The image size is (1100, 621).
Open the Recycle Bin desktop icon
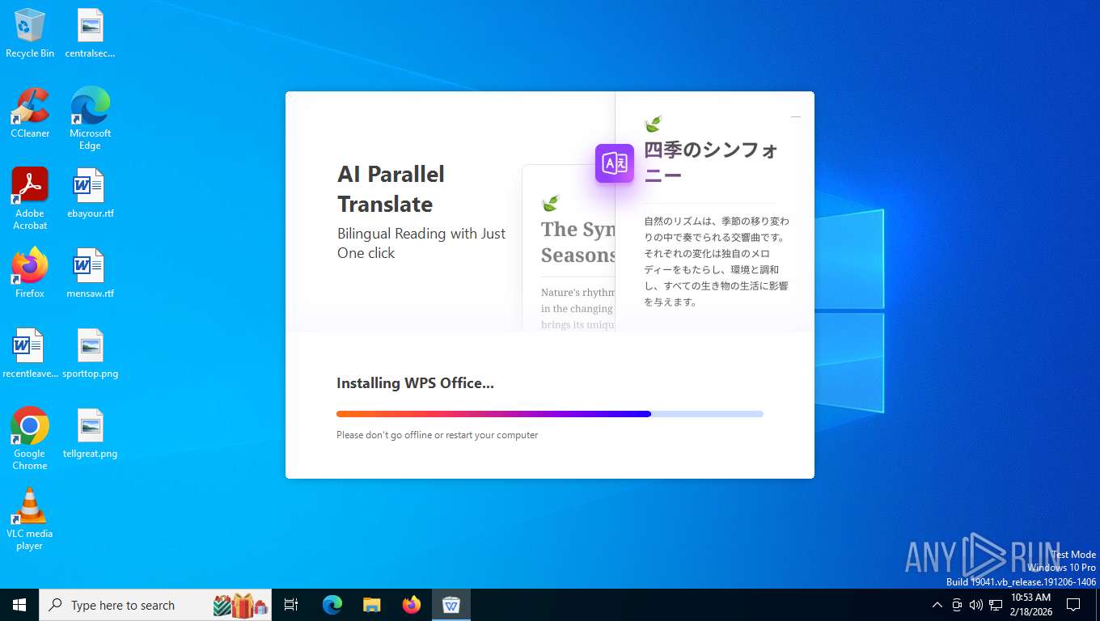tap(30, 33)
